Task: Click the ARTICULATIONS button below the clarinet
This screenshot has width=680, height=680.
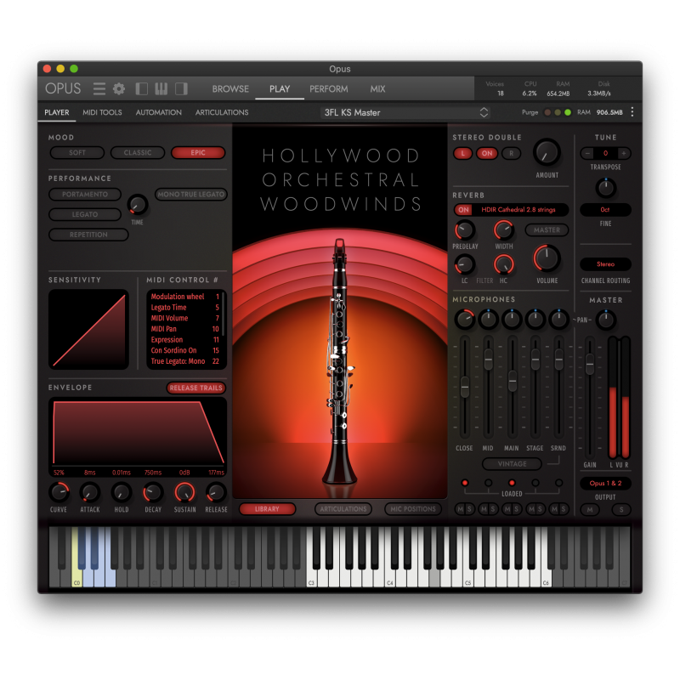Action: (343, 509)
